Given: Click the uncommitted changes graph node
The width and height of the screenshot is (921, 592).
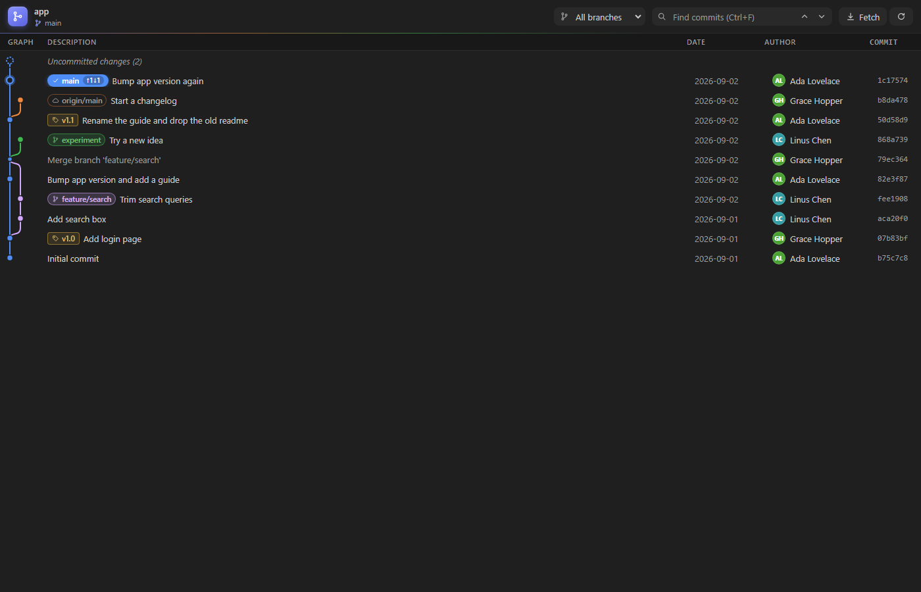Looking at the screenshot, I should pos(10,61).
